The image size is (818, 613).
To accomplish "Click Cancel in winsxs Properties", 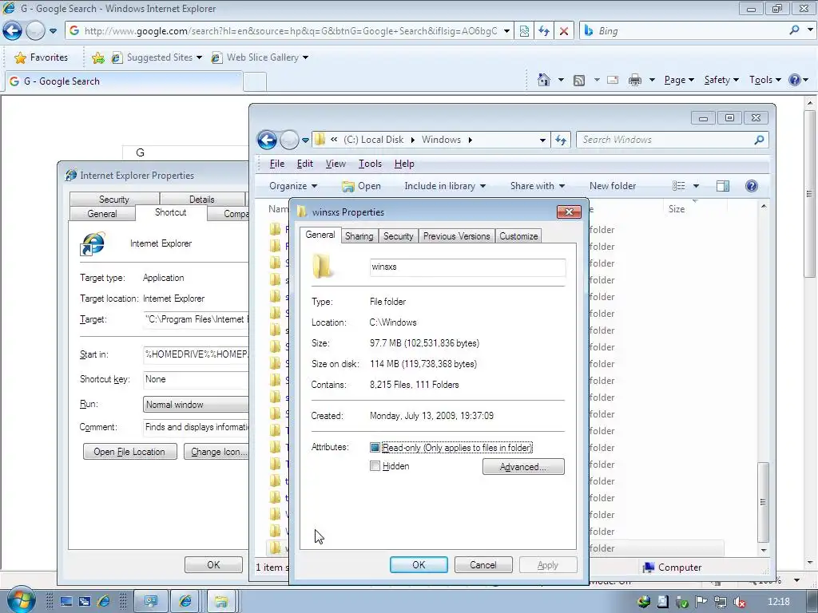I will click(483, 565).
